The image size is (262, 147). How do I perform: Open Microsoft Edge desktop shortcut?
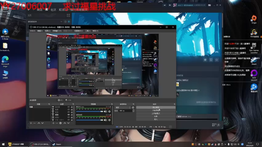tap(5, 62)
